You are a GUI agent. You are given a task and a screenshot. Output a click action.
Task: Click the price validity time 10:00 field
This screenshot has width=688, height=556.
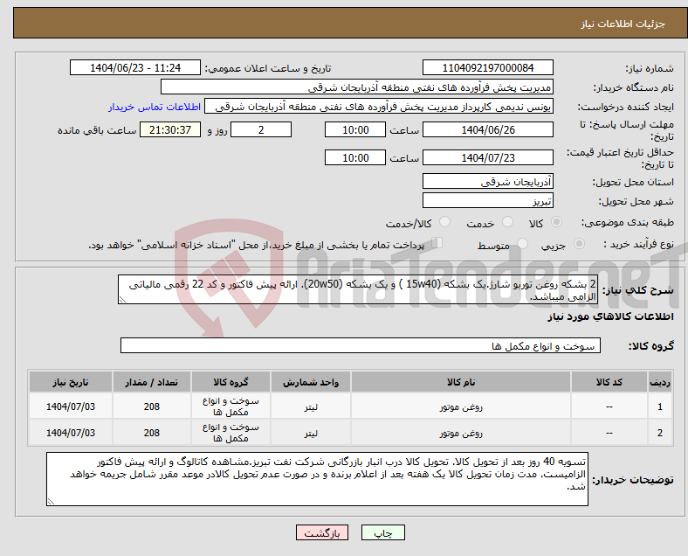pos(355,157)
